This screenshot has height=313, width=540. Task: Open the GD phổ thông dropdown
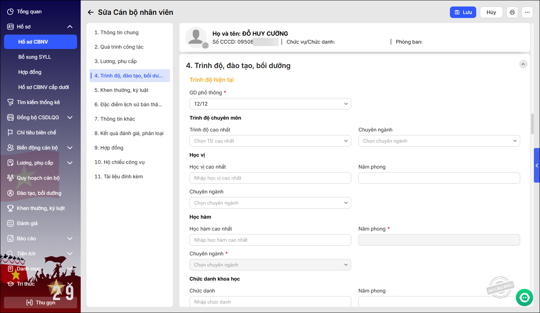[x=270, y=104]
